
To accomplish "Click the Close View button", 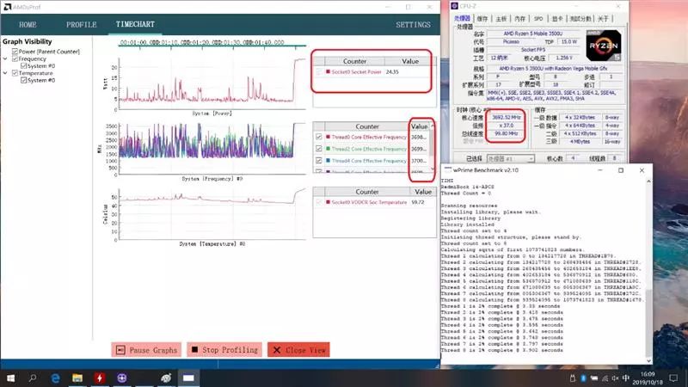I will [298, 350].
